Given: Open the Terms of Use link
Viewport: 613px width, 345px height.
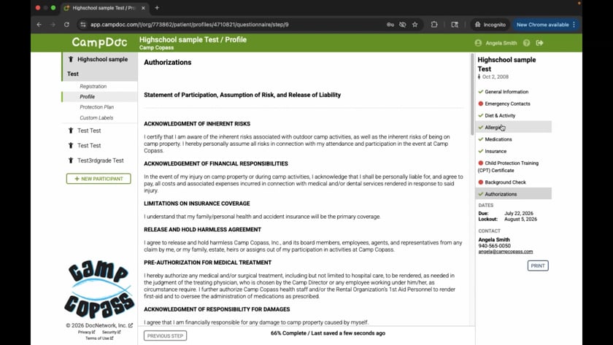Looking at the screenshot, I should coord(99,338).
